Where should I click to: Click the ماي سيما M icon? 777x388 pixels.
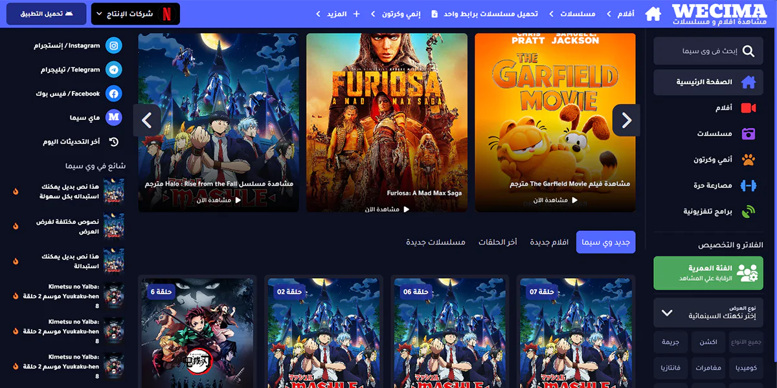point(114,118)
